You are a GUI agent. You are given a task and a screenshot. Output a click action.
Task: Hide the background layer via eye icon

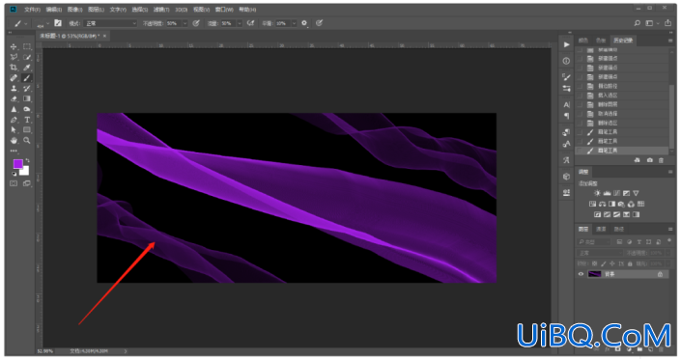coord(581,274)
